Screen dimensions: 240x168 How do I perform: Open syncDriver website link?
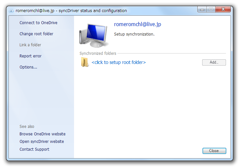[42, 142]
